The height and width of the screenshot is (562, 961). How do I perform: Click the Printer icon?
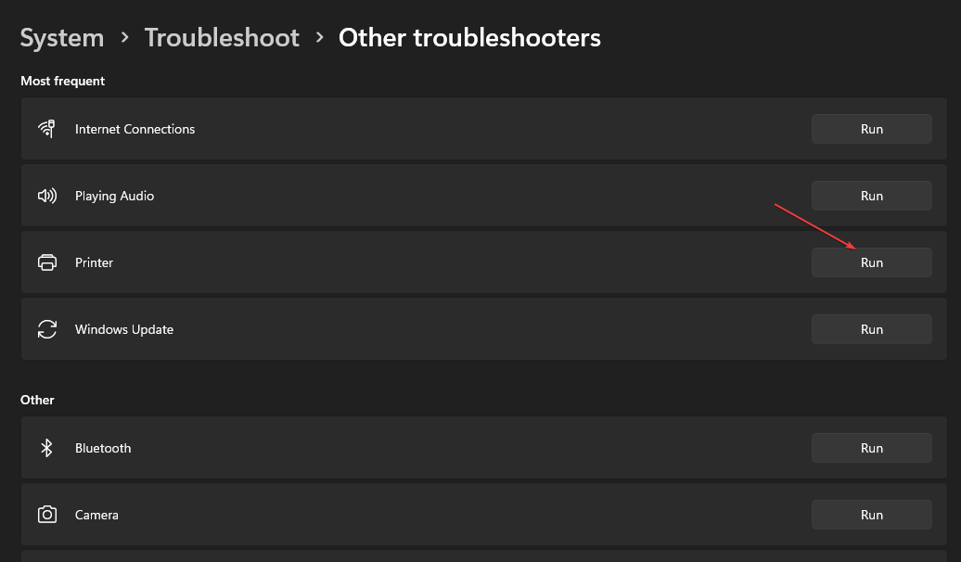pyautogui.click(x=46, y=262)
